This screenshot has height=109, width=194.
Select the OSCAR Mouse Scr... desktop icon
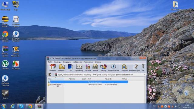(16, 51)
